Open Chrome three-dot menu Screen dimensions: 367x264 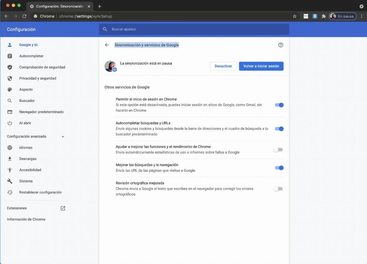(x=361, y=16)
